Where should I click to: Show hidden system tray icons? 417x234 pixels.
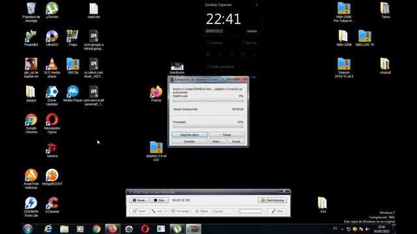[x=342, y=229]
